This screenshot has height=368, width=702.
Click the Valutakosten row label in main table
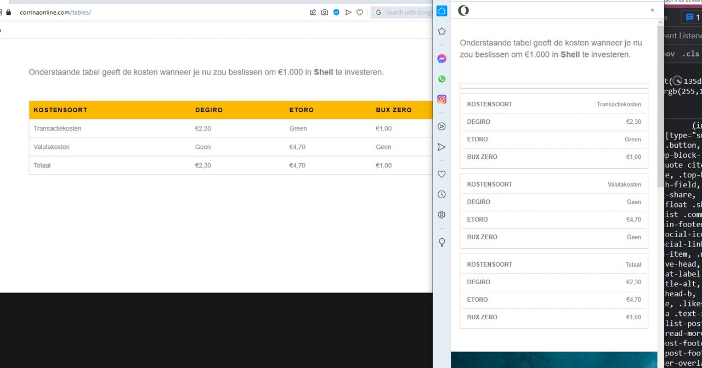coord(52,147)
